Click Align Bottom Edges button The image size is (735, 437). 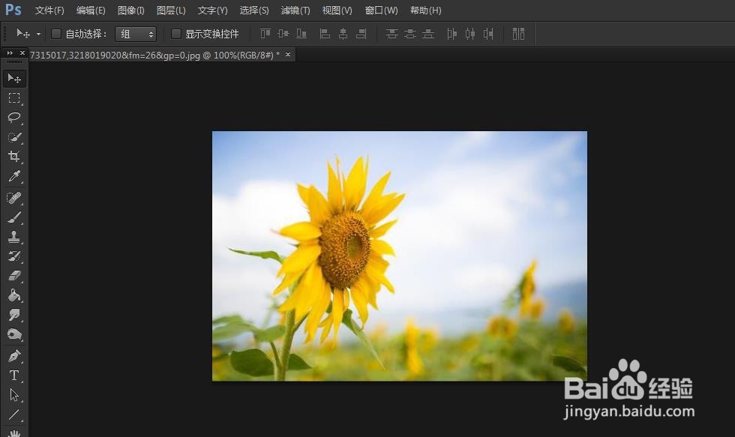(x=301, y=34)
